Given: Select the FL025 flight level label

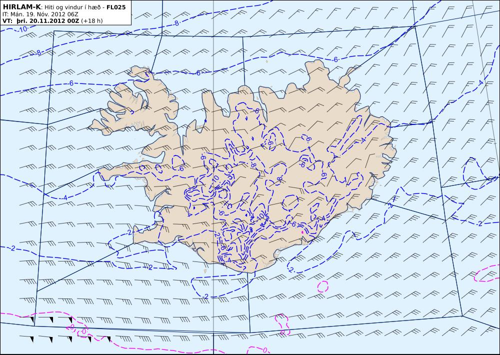Looking at the screenshot, I should point(116,7).
